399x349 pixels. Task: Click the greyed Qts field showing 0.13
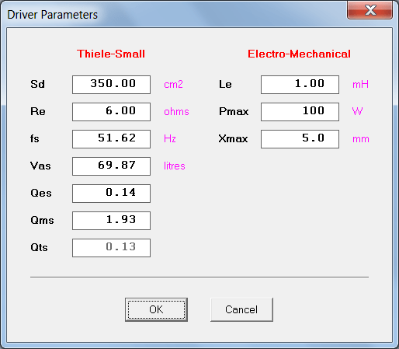pyautogui.click(x=111, y=248)
